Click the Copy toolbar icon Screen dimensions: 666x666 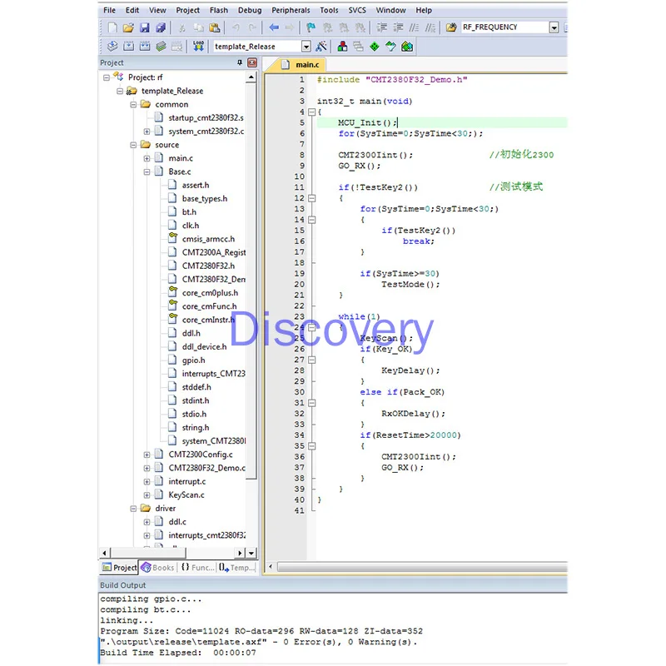(x=198, y=27)
